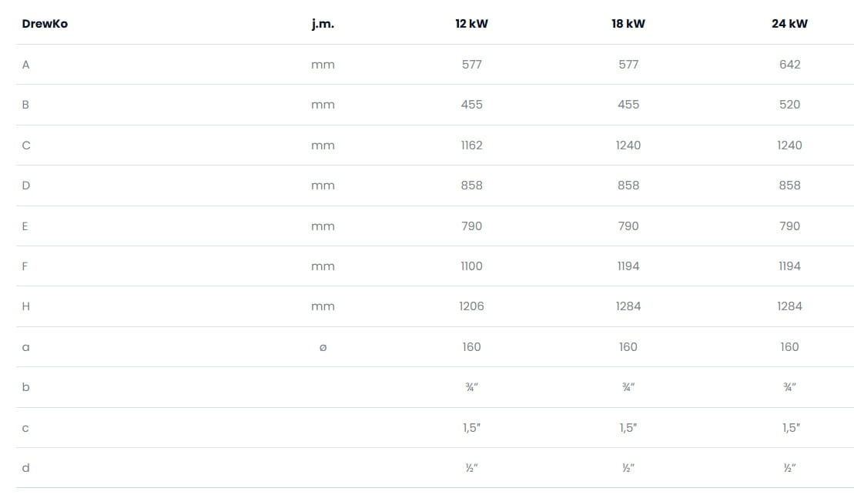The width and height of the screenshot is (854, 498).
Task: Click the ø diameter symbol in row a
Action: click(x=323, y=347)
